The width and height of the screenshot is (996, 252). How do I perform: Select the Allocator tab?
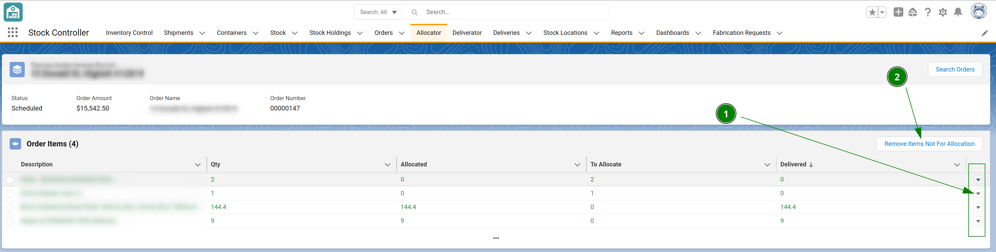point(428,33)
